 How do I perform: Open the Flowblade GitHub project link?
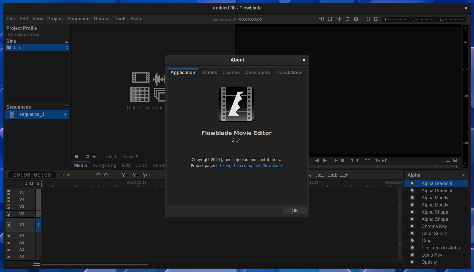click(x=249, y=166)
